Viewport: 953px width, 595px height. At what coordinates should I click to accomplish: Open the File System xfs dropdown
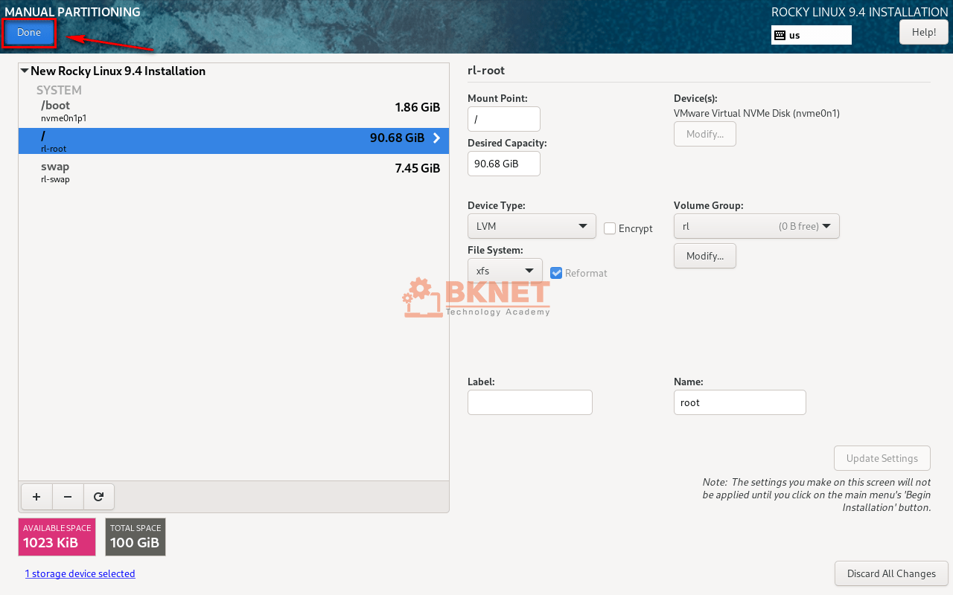click(505, 271)
